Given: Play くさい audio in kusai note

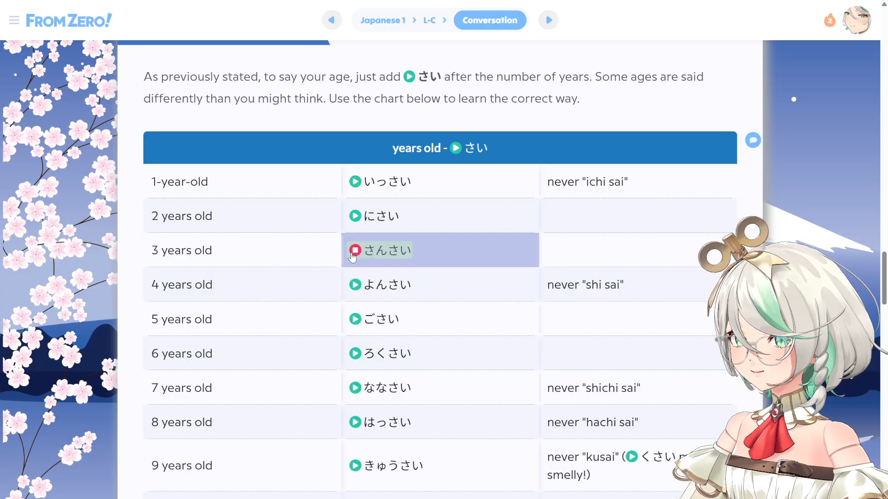Looking at the screenshot, I should point(632,456).
